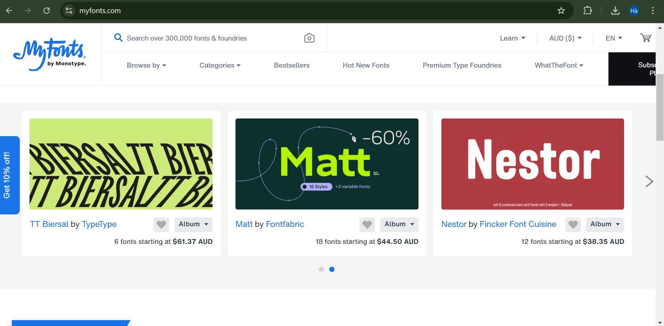Select the second carousel page dot

tap(332, 269)
